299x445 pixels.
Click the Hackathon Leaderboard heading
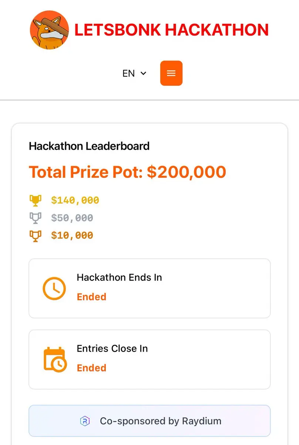pyautogui.click(x=89, y=146)
